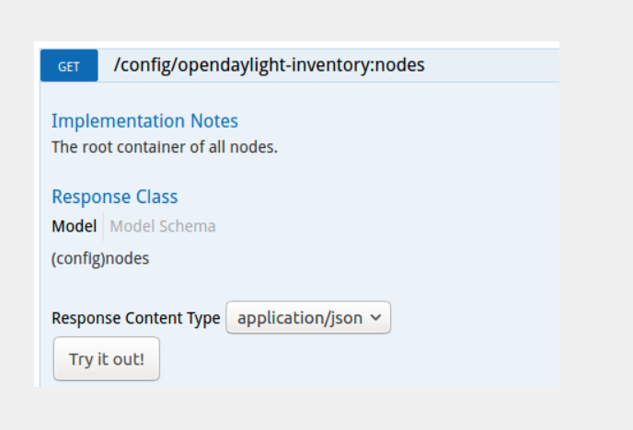Click the Response Class heading
The image size is (633, 430).
pyautogui.click(x=115, y=197)
